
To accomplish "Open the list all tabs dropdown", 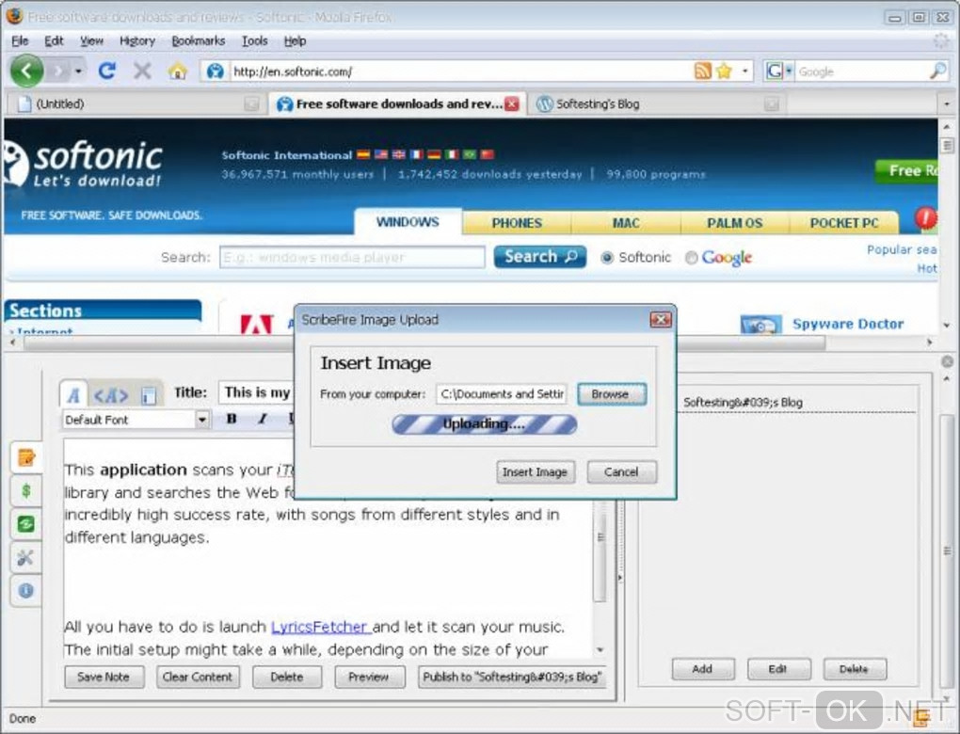I will coord(947,104).
